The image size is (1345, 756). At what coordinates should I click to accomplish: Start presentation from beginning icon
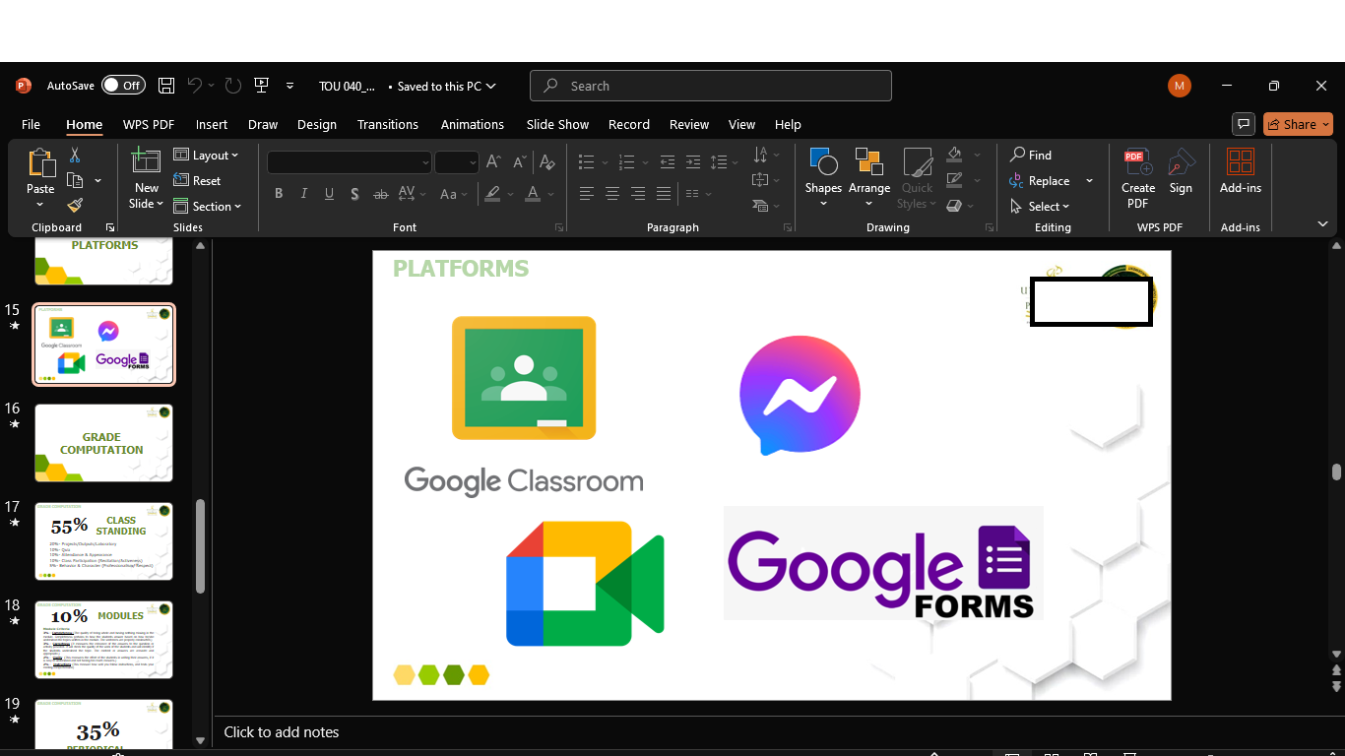coord(261,86)
